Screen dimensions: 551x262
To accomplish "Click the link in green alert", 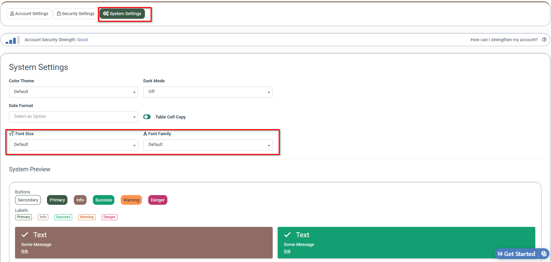I will (x=287, y=251).
